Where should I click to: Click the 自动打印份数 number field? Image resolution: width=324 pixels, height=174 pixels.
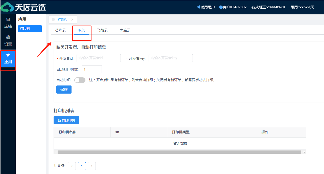[92, 69]
